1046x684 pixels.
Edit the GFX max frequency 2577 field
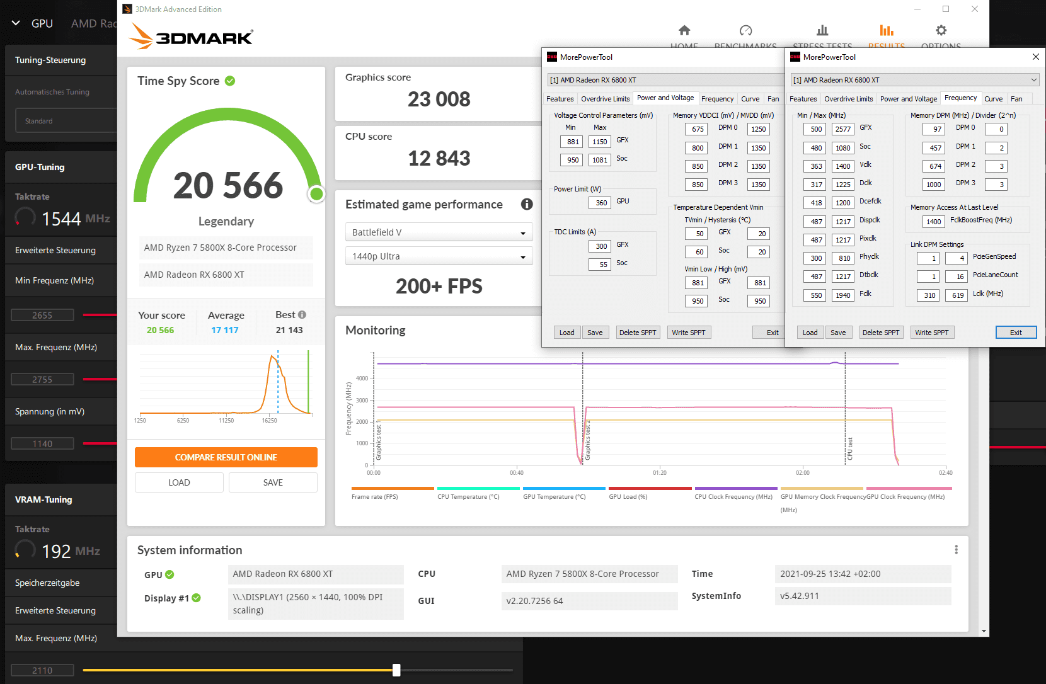click(x=842, y=129)
